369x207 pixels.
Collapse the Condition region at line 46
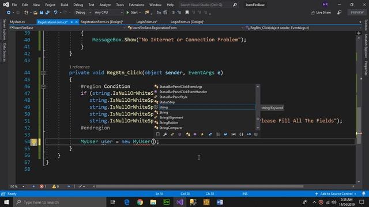43,87
